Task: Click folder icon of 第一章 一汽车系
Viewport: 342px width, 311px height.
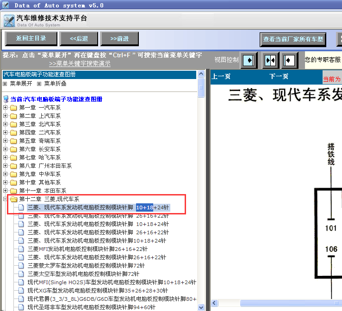Action: coord(13,108)
